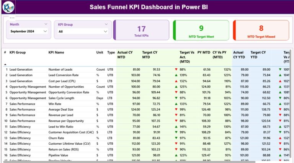294x163 pixels.
Task: Click red down arrow for Opportunity Conversion Rate MTD
Action: (x=176, y=92)
